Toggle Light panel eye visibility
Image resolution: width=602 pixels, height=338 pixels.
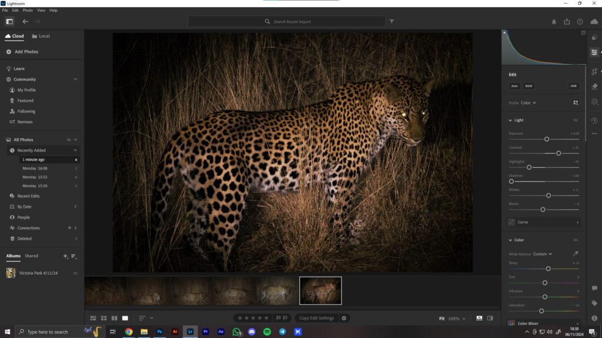[x=576, y=120]
